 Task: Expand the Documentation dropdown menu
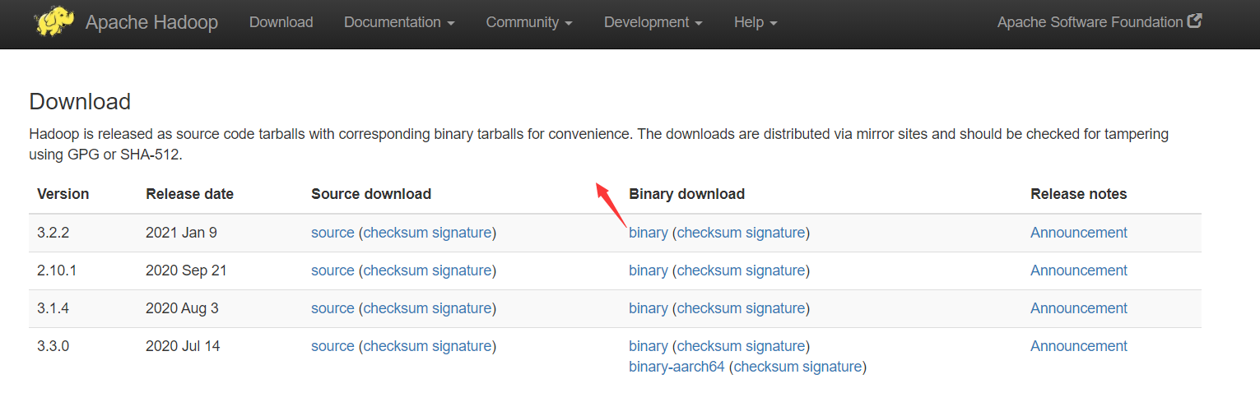tap(399, 22)
